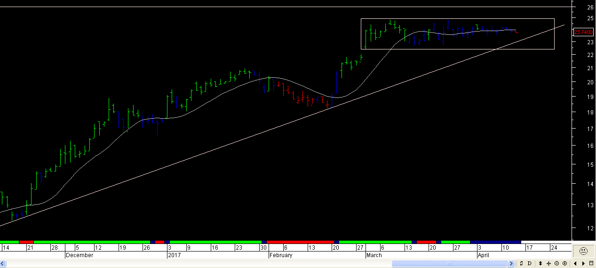Click the black right triangle step-forward icon

[583, 263]
